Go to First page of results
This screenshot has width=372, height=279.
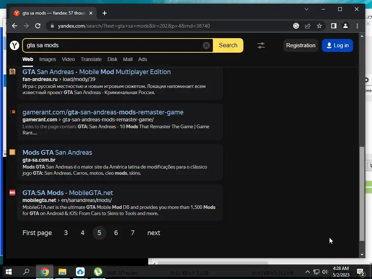click(x=37, y=233)
